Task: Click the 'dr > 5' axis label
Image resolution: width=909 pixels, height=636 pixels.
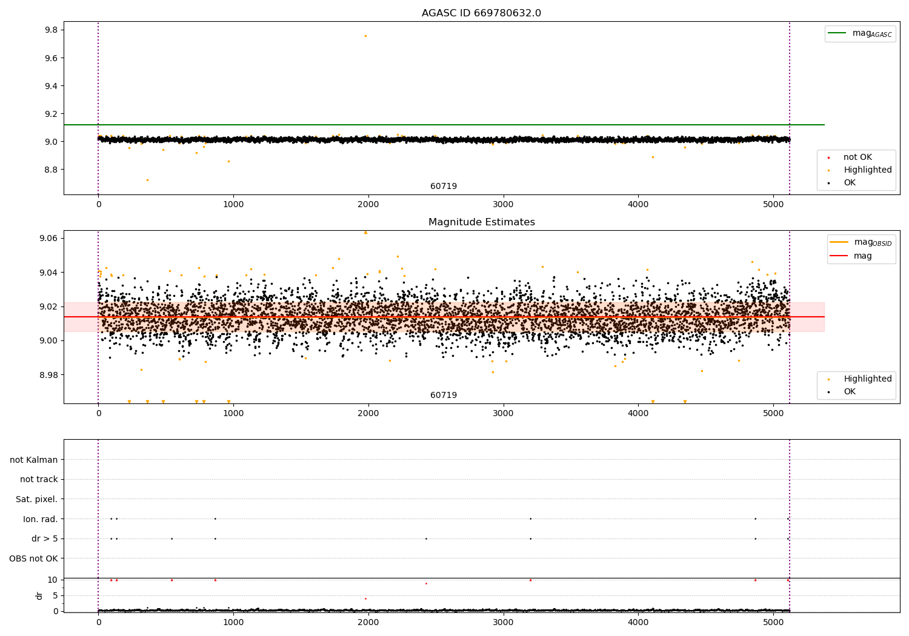Action: coord(45,539)
